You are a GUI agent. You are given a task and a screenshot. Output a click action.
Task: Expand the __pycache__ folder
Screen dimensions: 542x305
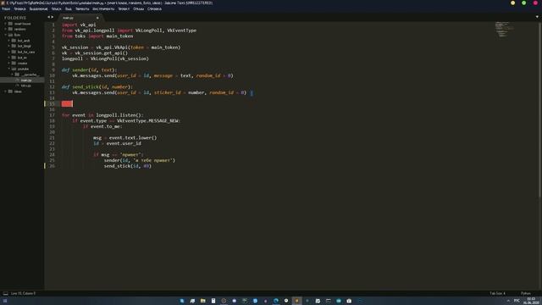(x=13, y=75)
